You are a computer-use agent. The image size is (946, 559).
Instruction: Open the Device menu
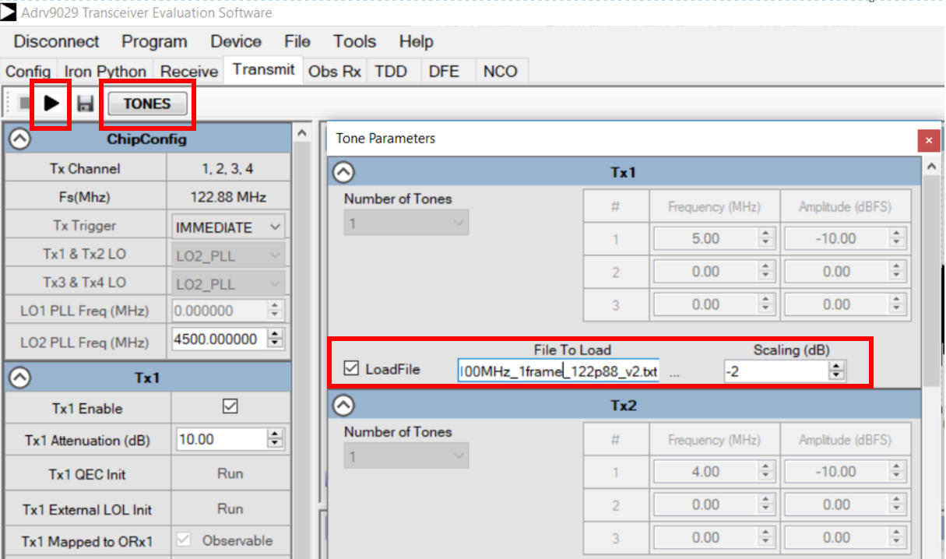pos(236,42)
